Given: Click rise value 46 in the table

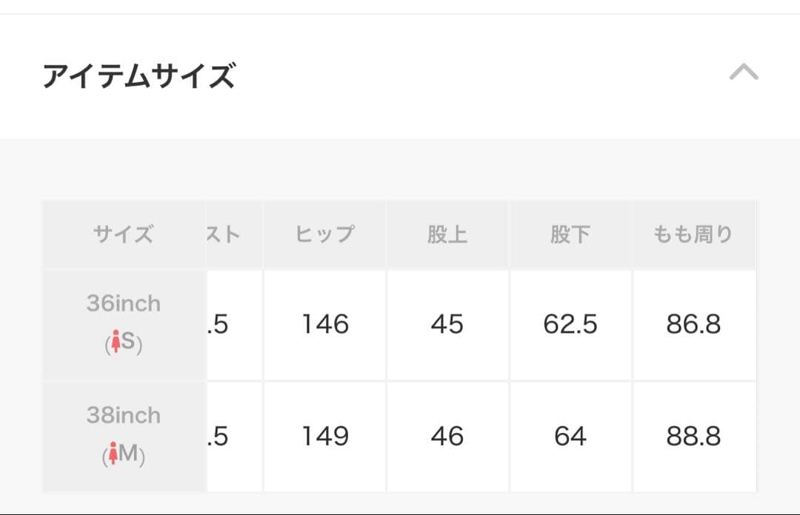Looking at the screenshot, I should [447, 437].
